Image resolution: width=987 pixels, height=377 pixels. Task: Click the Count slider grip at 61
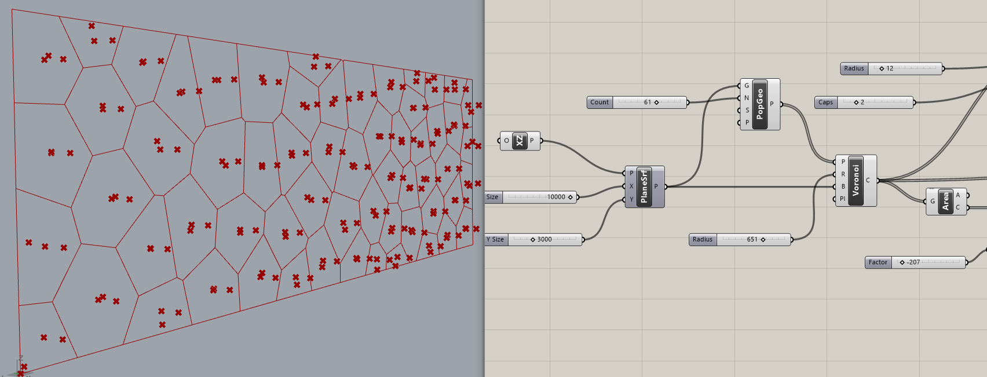pos(656,103)
